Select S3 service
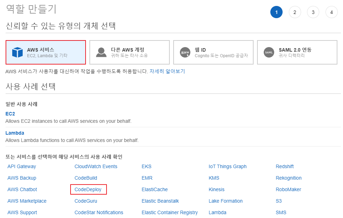The width and height of the screenshot is (343, 218). 279,201
